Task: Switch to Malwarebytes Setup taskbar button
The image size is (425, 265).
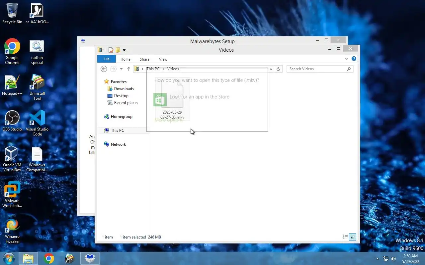Action: 90,258
